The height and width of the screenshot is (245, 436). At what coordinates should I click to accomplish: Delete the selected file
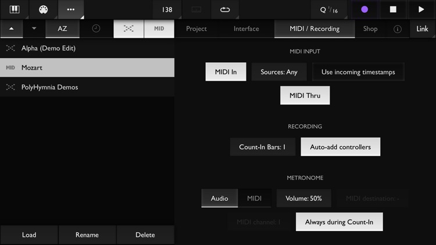tap(145, 235)
